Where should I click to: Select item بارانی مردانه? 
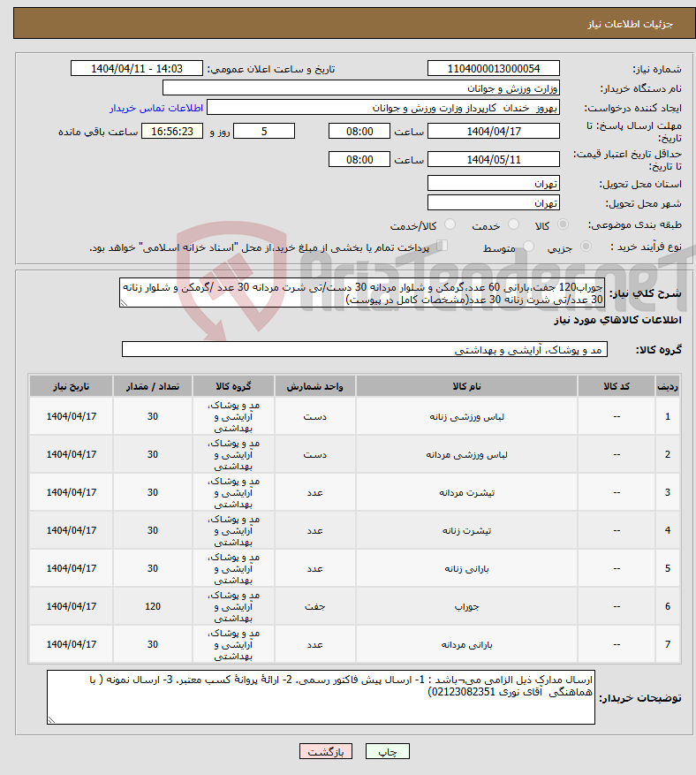point(467,644)
